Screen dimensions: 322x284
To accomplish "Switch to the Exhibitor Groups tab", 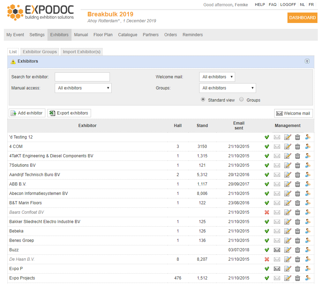I will [x=40, y=52].
